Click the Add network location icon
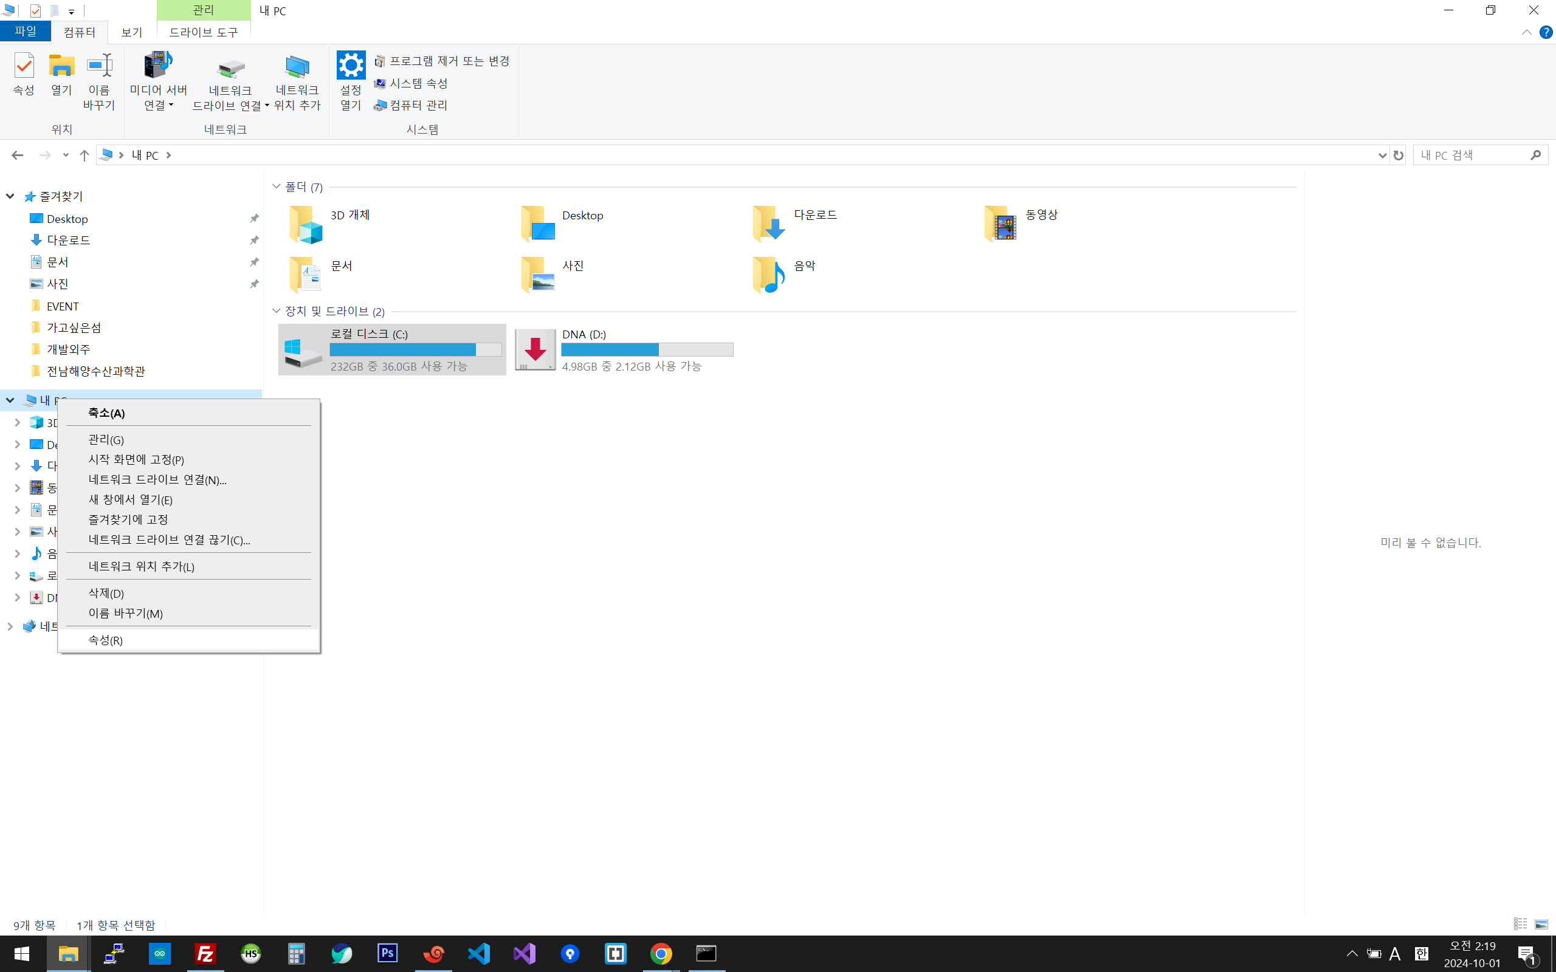This screenshot has height=972, width=1556. [297, 67]
